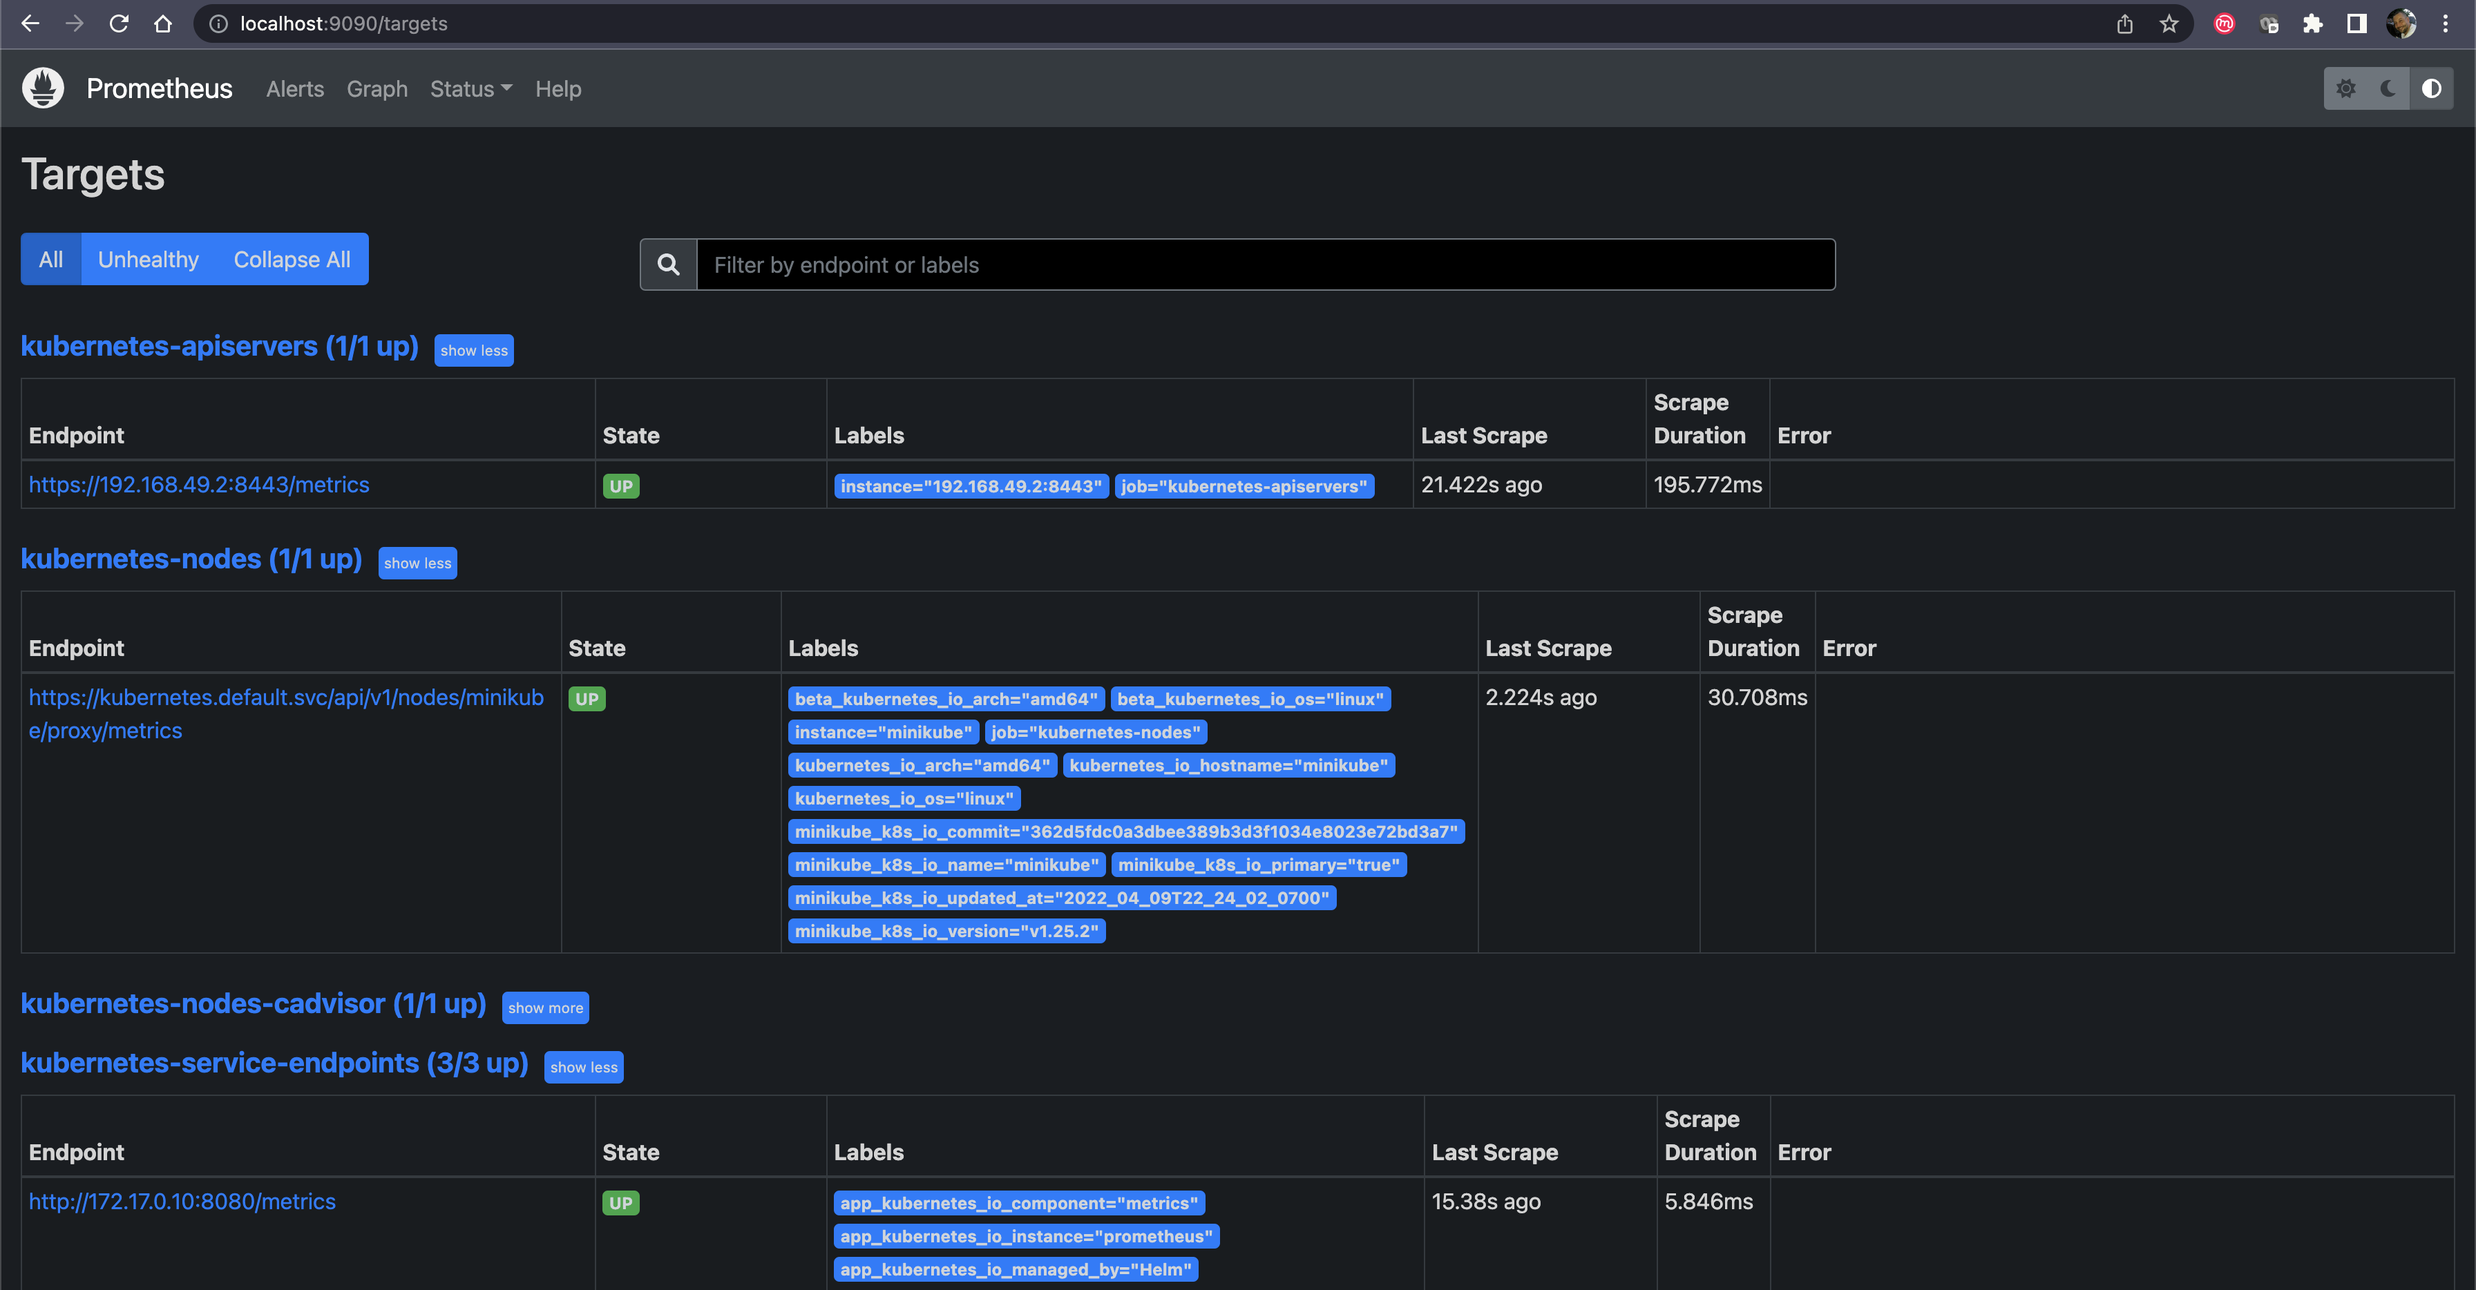Click kubernetes-nodes (1/1 up) heading
2476x1290 pixels.
[x=191, y=558]
